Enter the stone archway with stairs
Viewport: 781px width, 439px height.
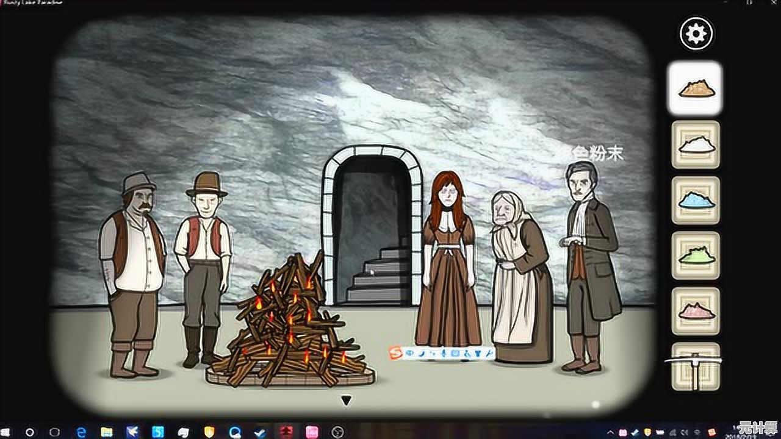(372, 232)
